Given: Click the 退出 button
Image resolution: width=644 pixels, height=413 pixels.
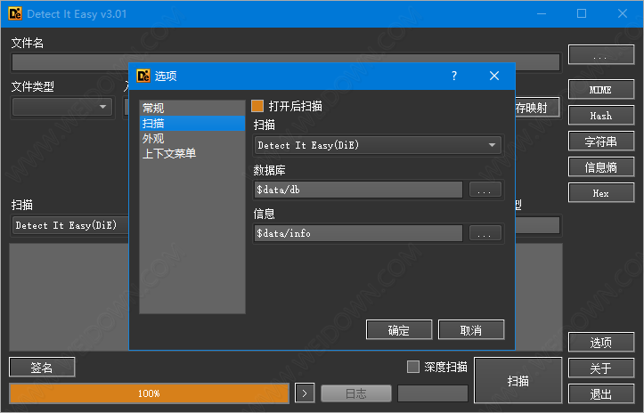Looking at the screenshot, I should point(601,393).
